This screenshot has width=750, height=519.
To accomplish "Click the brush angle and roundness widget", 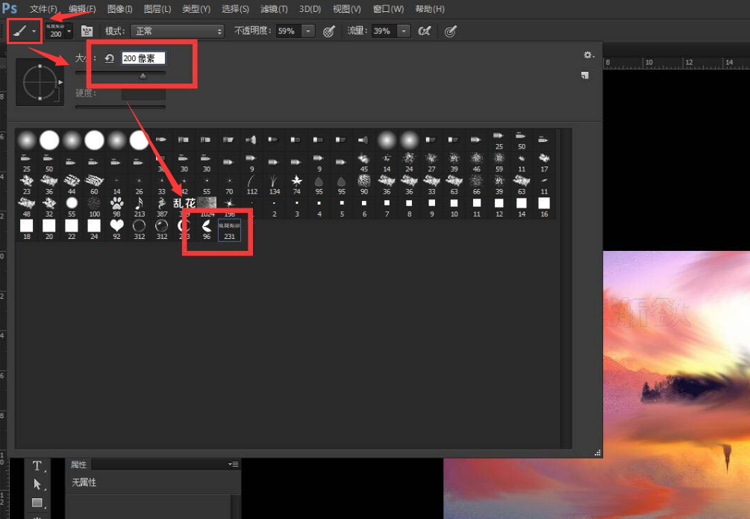I will [40, 82].
